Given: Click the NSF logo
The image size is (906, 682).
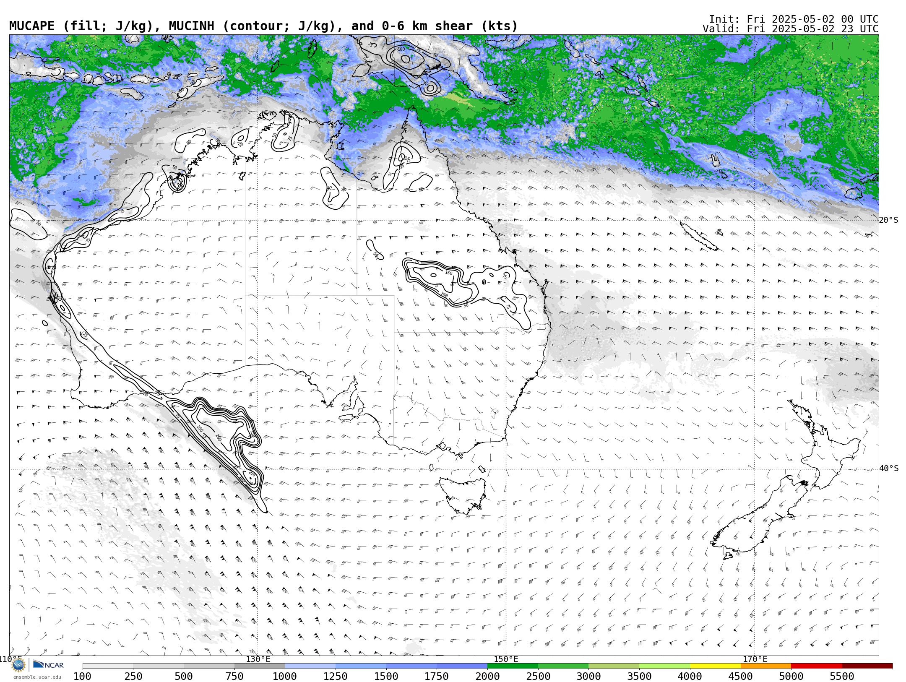Looking at the screenshot, I should click(18, 665).
